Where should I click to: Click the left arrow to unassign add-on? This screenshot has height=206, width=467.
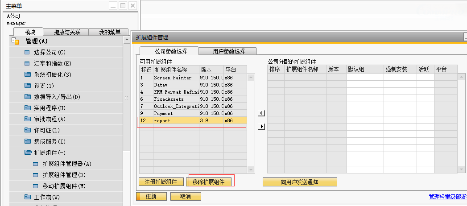coord(261,113)
